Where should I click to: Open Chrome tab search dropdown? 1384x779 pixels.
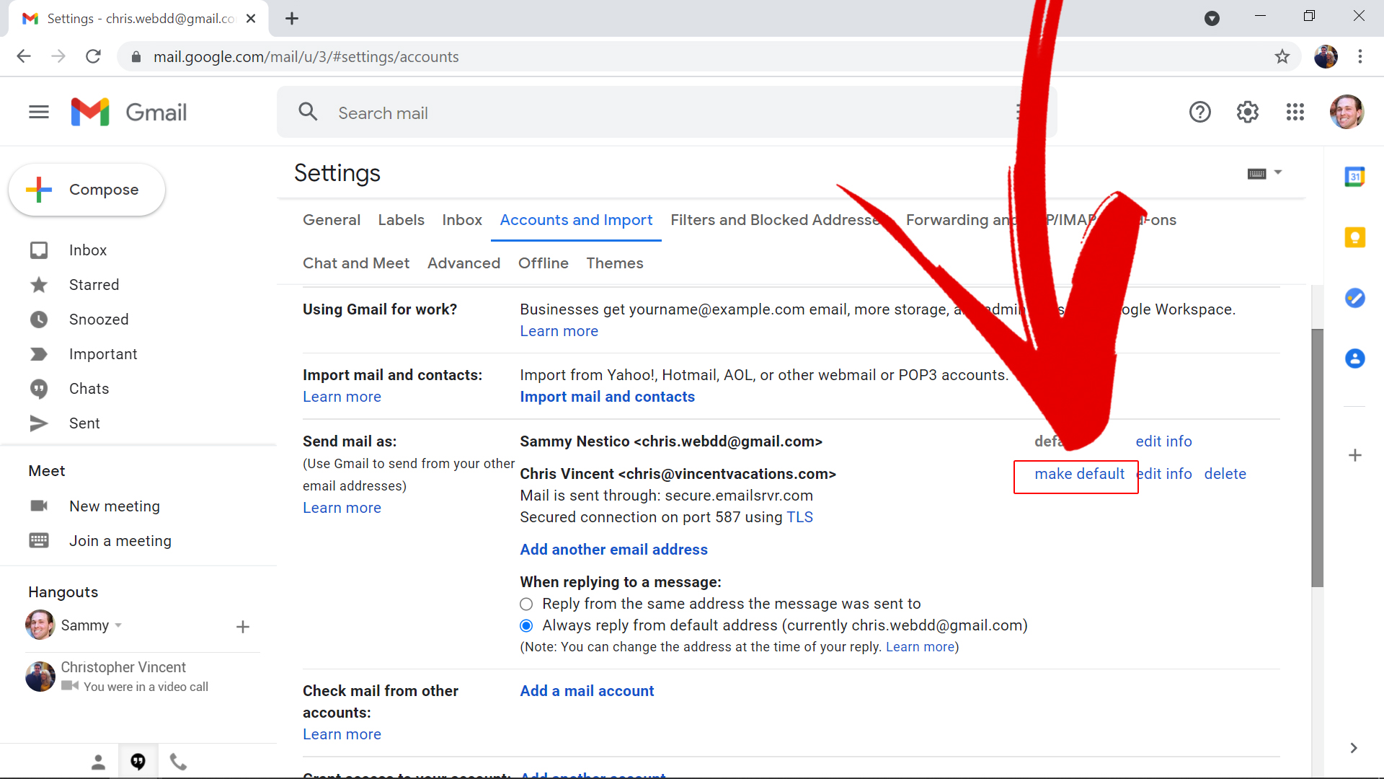tap(1212, 19)
